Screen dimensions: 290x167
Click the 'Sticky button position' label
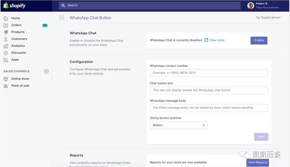pyautogui.click(x=166, y=118)
